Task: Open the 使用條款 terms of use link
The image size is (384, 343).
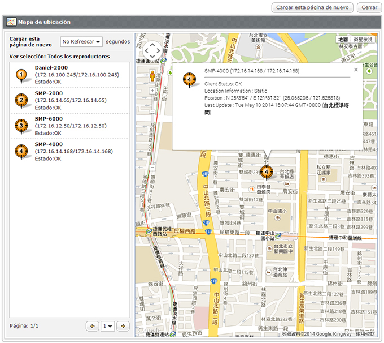Action: (365, 334)
